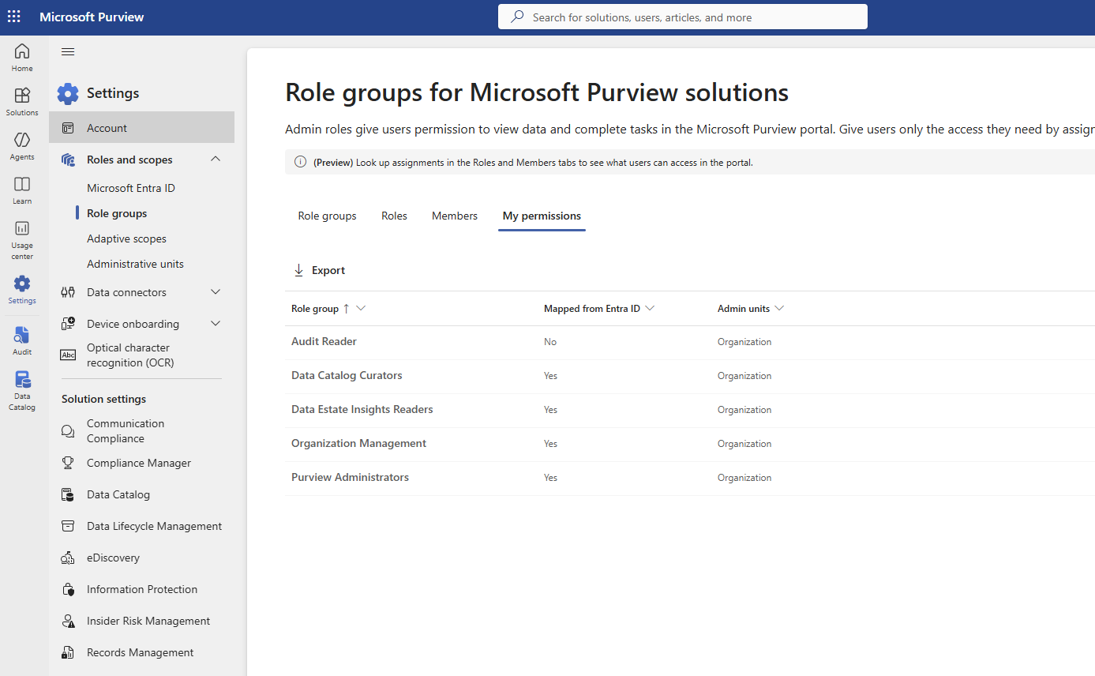Image resolution: width=1095 pixels, height=676 pixels.
Task: Switch to the Members tab
Action: coord(455,216)
